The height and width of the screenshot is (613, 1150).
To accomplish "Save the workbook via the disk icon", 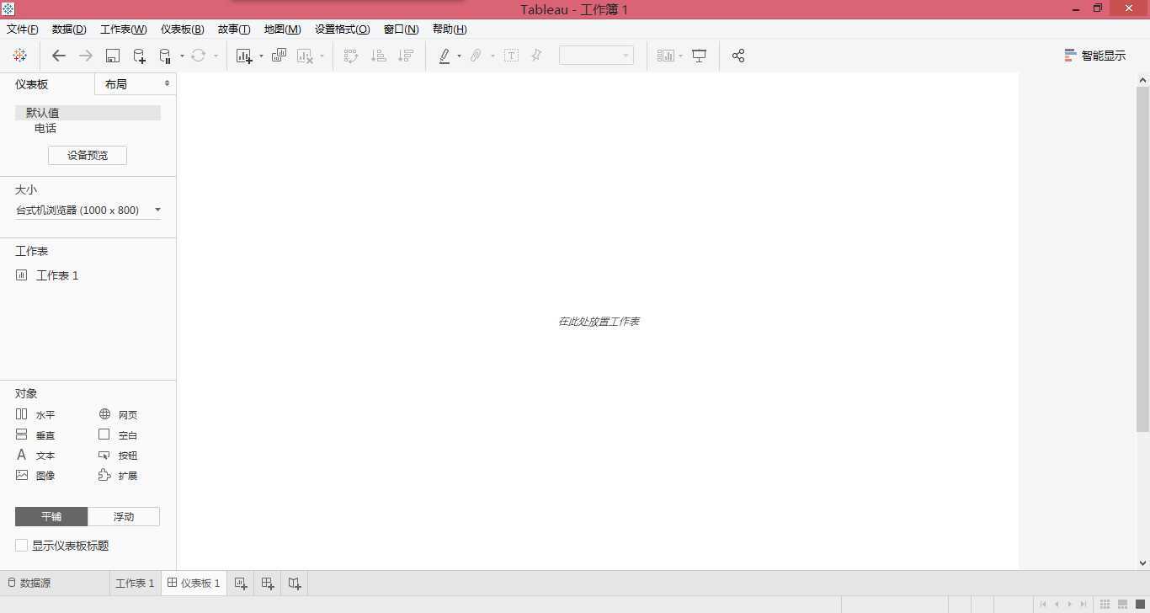I will [x=113, y=56].
